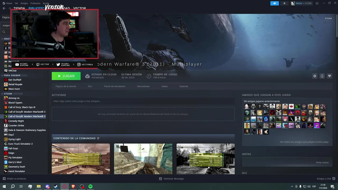Screen dimensions: 338x190
Task: Open the Productos menu
Action: click(35, 3)
